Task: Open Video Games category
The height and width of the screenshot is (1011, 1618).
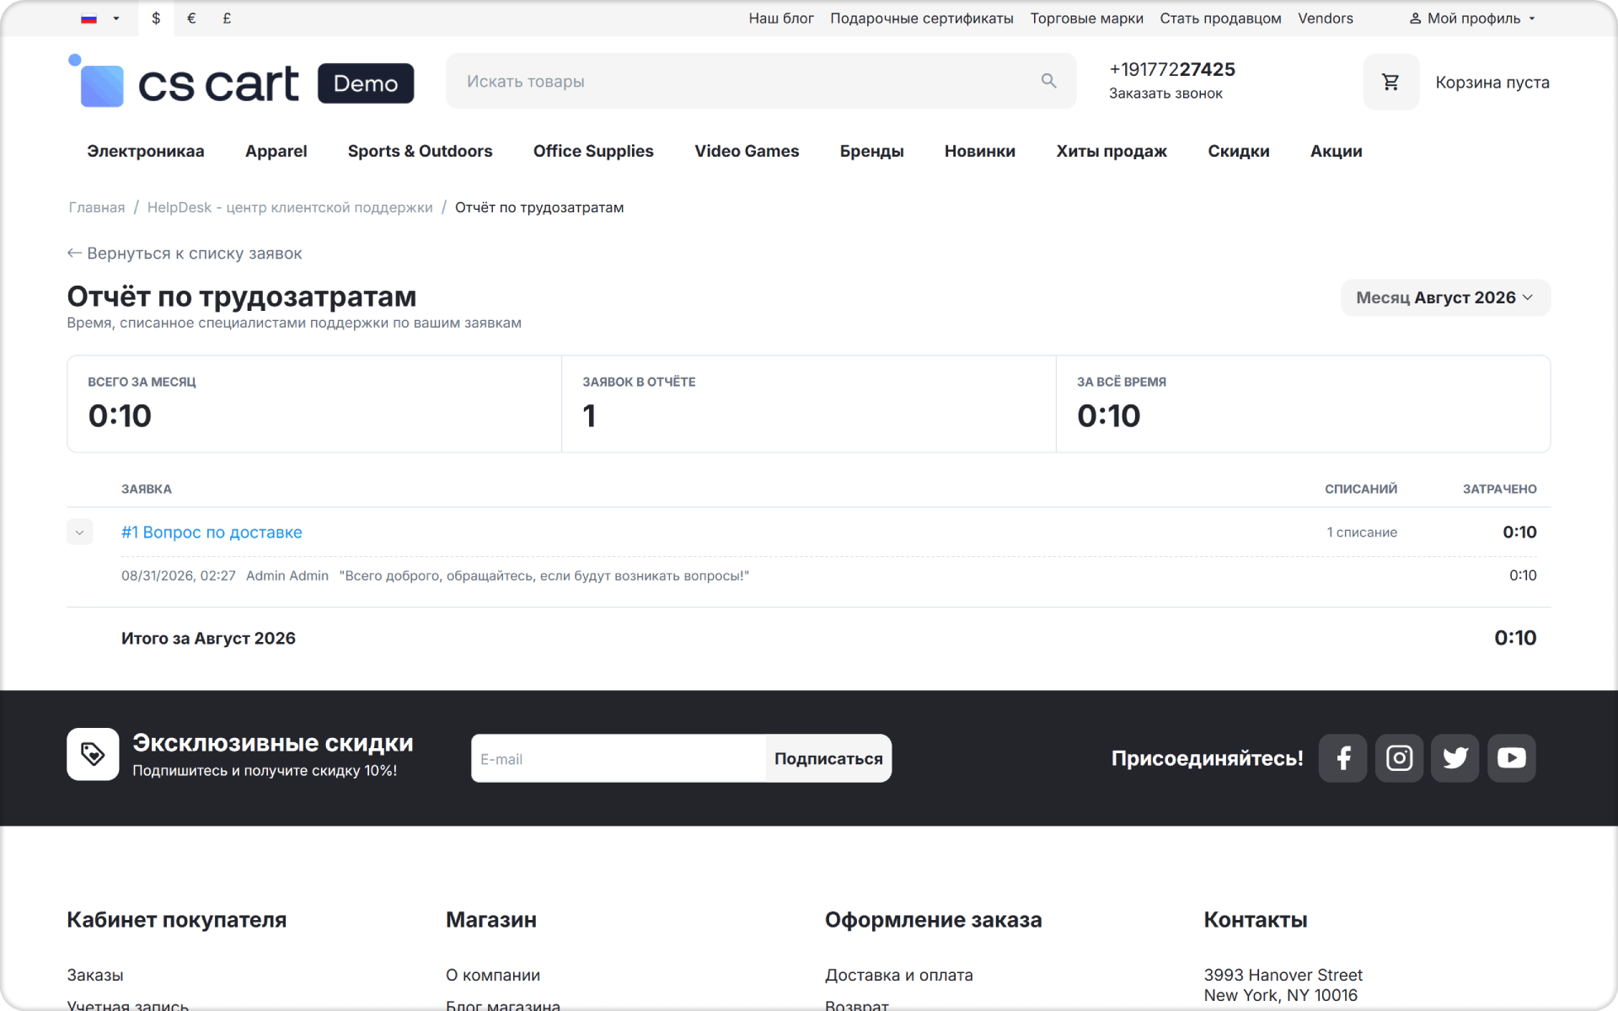Action: [x=747, y=151]
